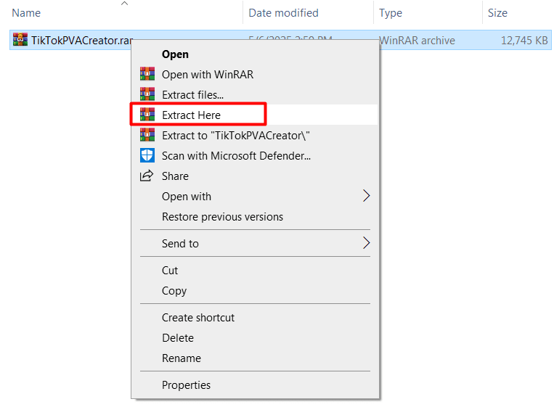Image resolution: width=554 pixels, height=407 pixels.
Task: Sort by the Name column header
Action: click(26, 13)
